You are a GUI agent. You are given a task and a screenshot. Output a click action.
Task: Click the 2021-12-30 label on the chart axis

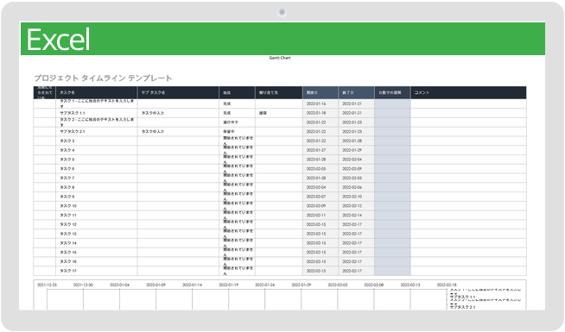coord(83,285)
